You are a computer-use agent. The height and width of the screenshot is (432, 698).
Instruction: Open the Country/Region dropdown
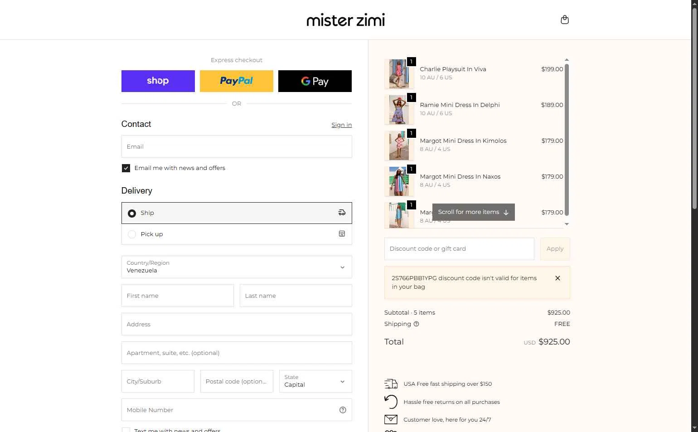coord(237,267)
